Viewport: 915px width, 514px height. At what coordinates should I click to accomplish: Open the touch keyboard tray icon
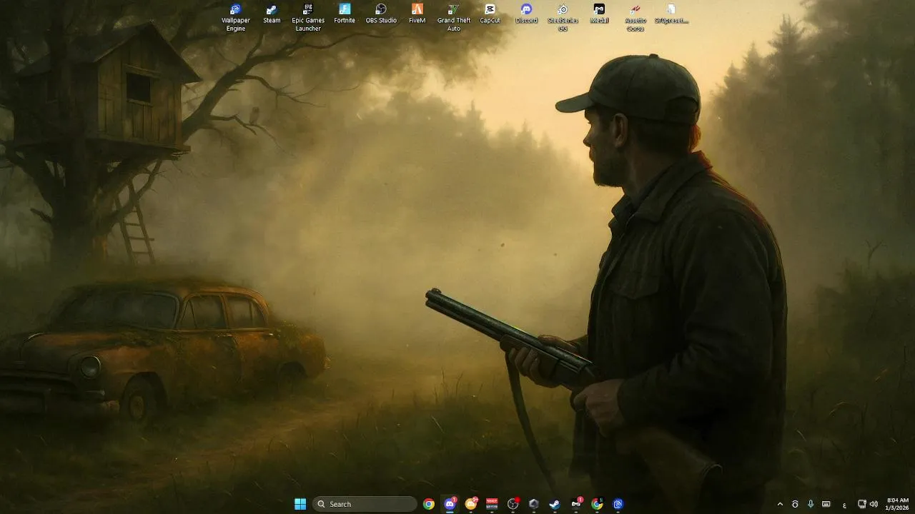826,504
